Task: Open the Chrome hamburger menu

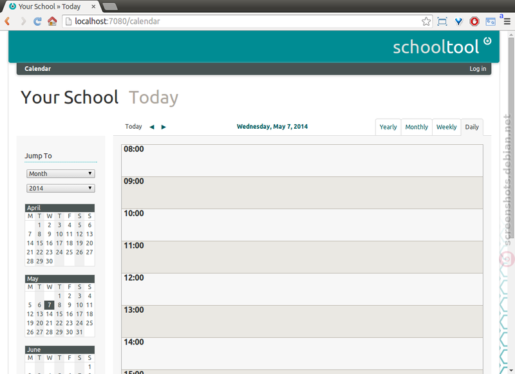Action: coord(507,22)
